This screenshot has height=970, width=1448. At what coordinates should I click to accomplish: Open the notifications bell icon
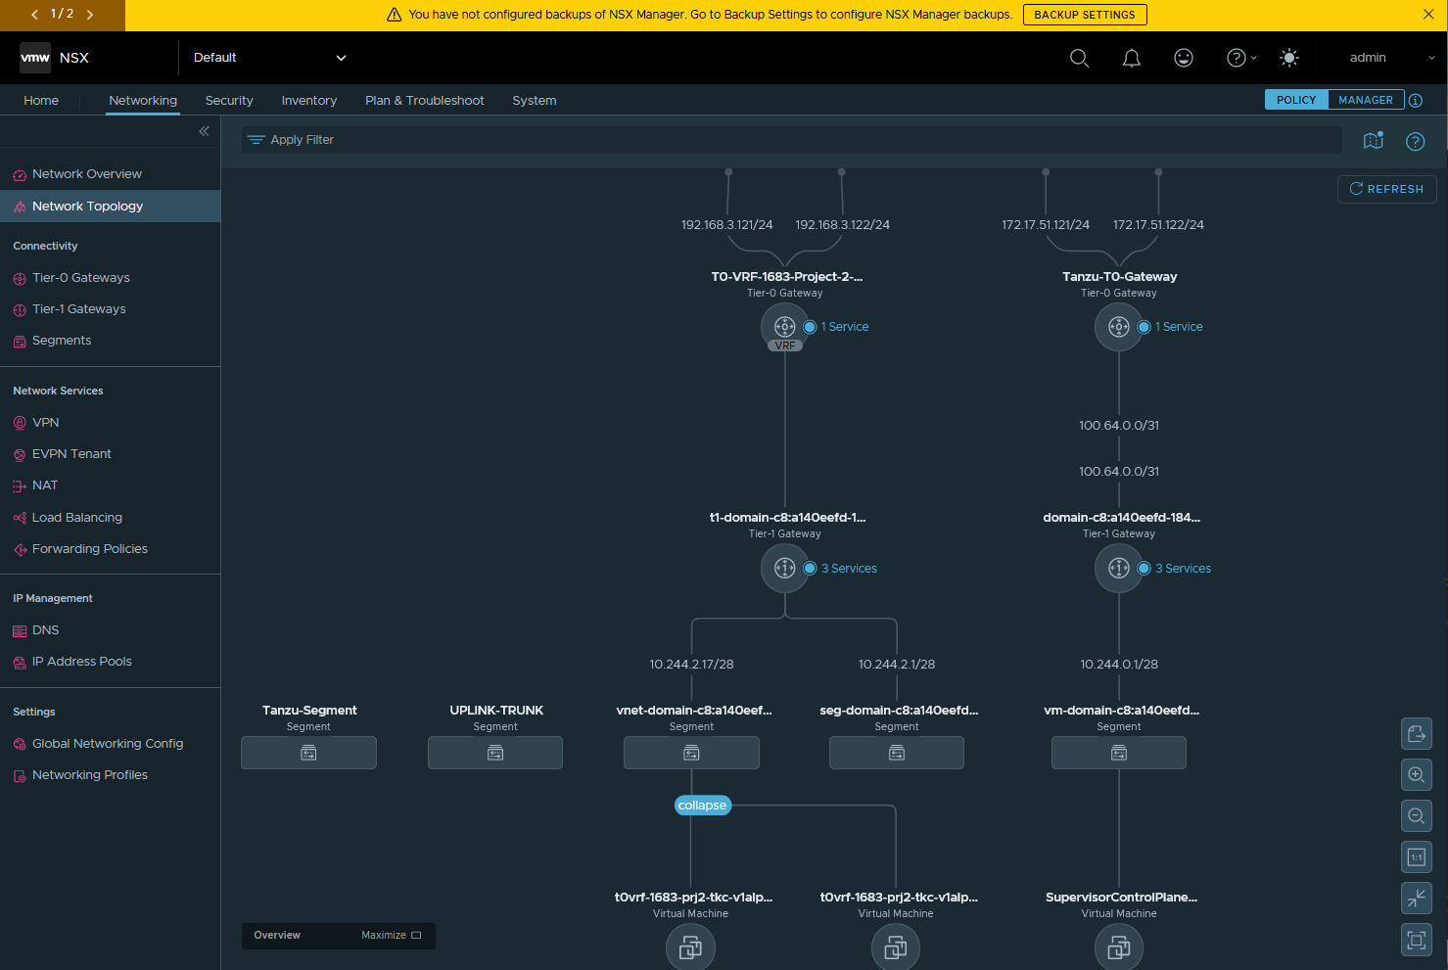[1132, 58]
